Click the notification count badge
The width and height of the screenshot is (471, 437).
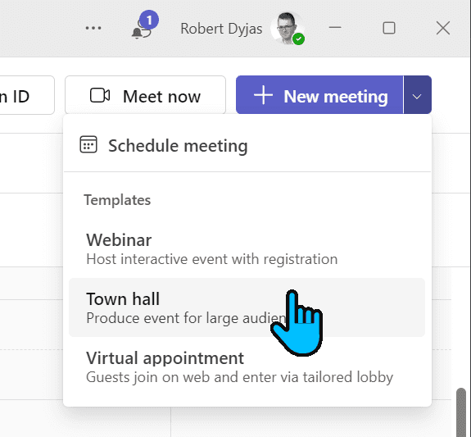pyautogui.click(x=149, y=20)
